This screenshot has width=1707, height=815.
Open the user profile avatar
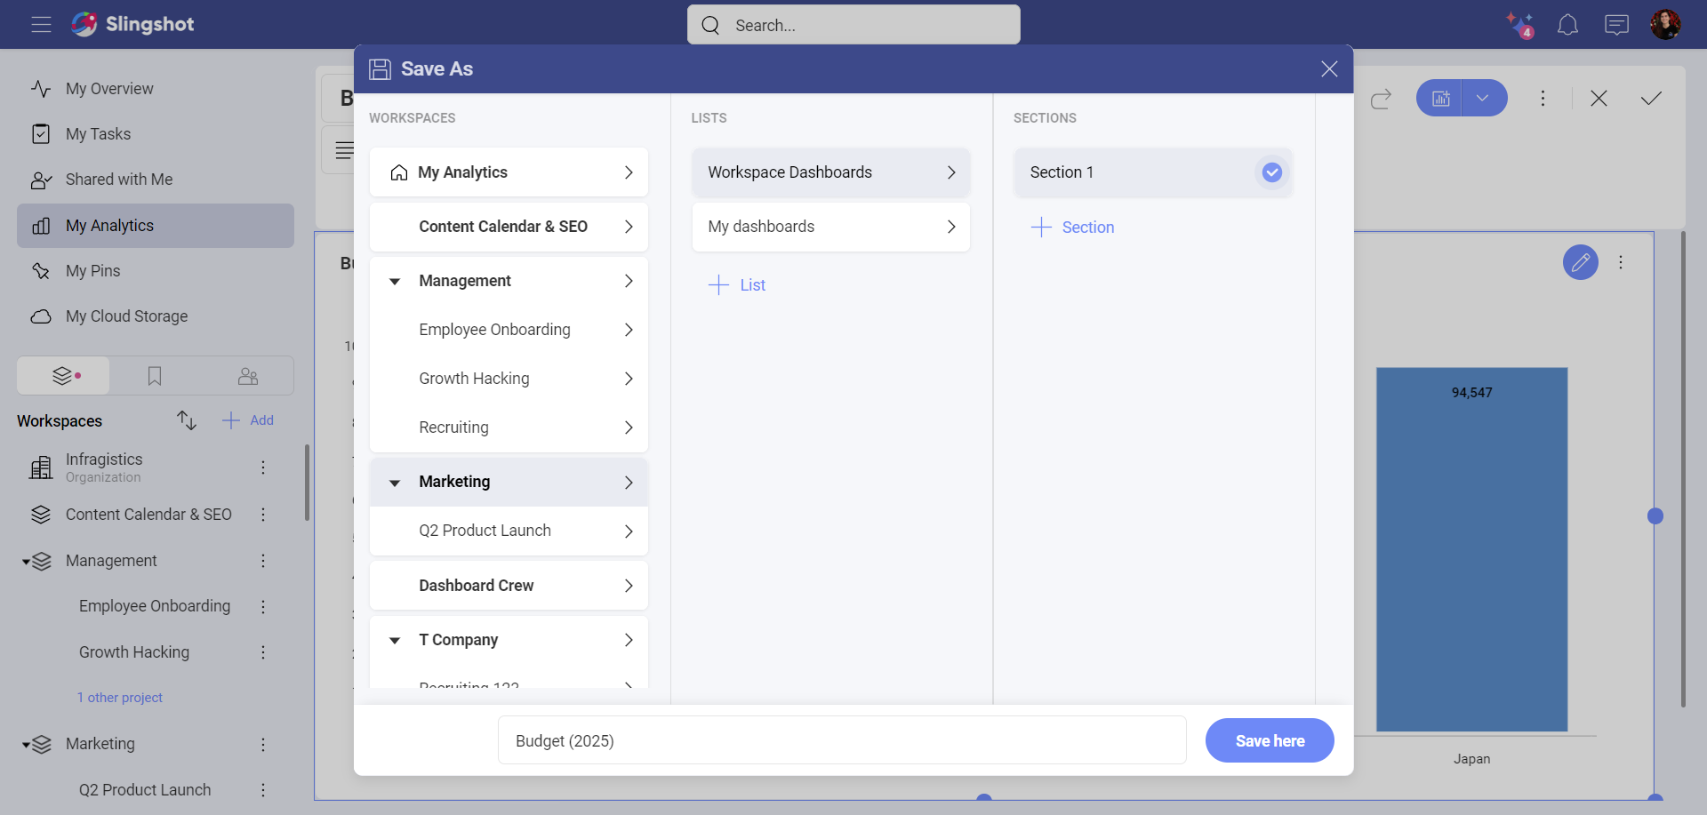point(1665,25)
